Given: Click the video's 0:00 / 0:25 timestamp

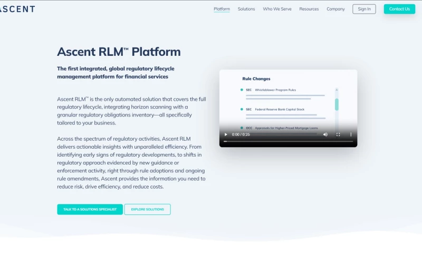Looking at the screenshot, I should [x=241, y=134].
